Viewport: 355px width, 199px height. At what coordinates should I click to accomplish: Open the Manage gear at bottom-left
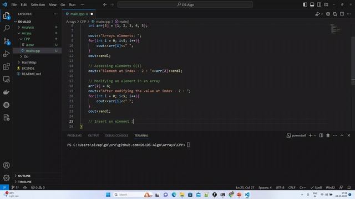6,178
